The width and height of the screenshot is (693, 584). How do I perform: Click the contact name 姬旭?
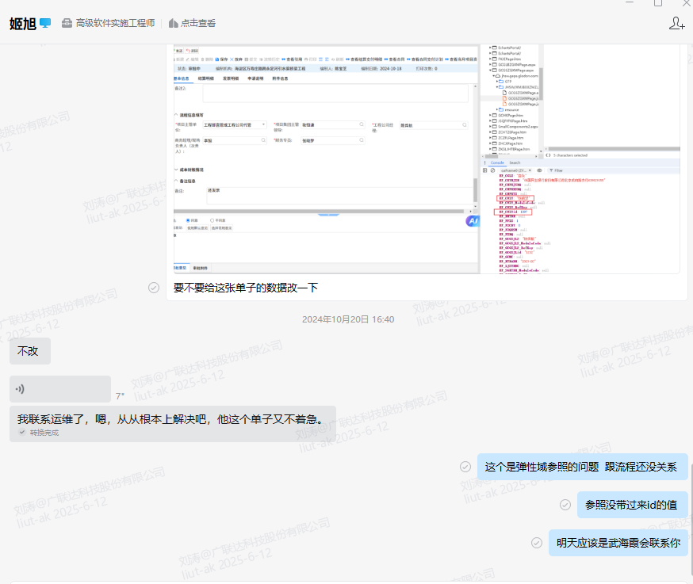22,24
